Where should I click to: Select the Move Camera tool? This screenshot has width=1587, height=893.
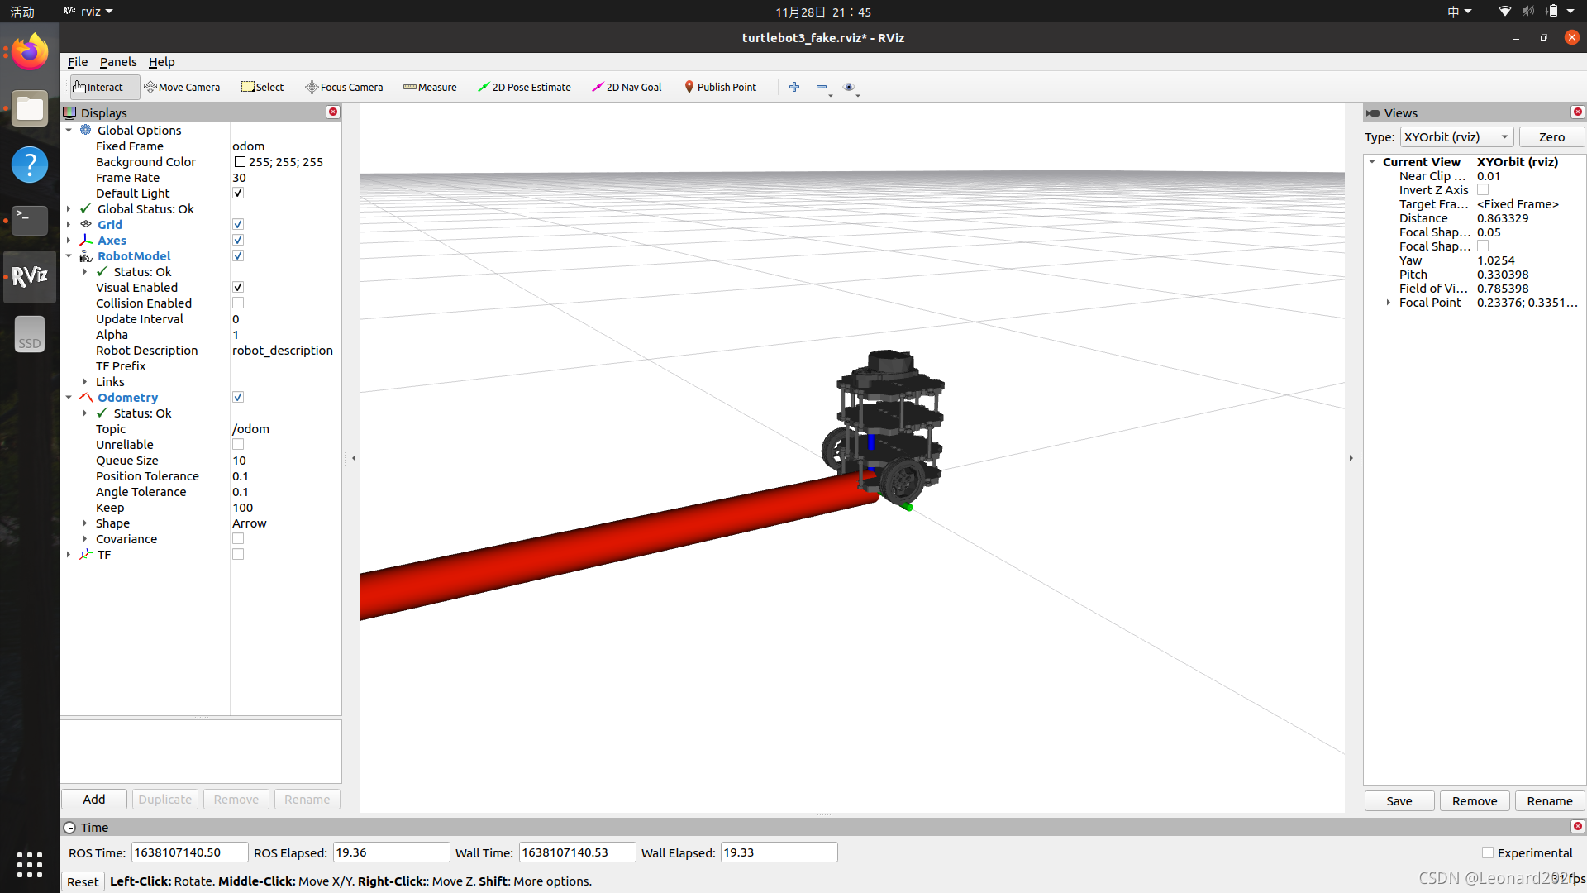(182, 87)
